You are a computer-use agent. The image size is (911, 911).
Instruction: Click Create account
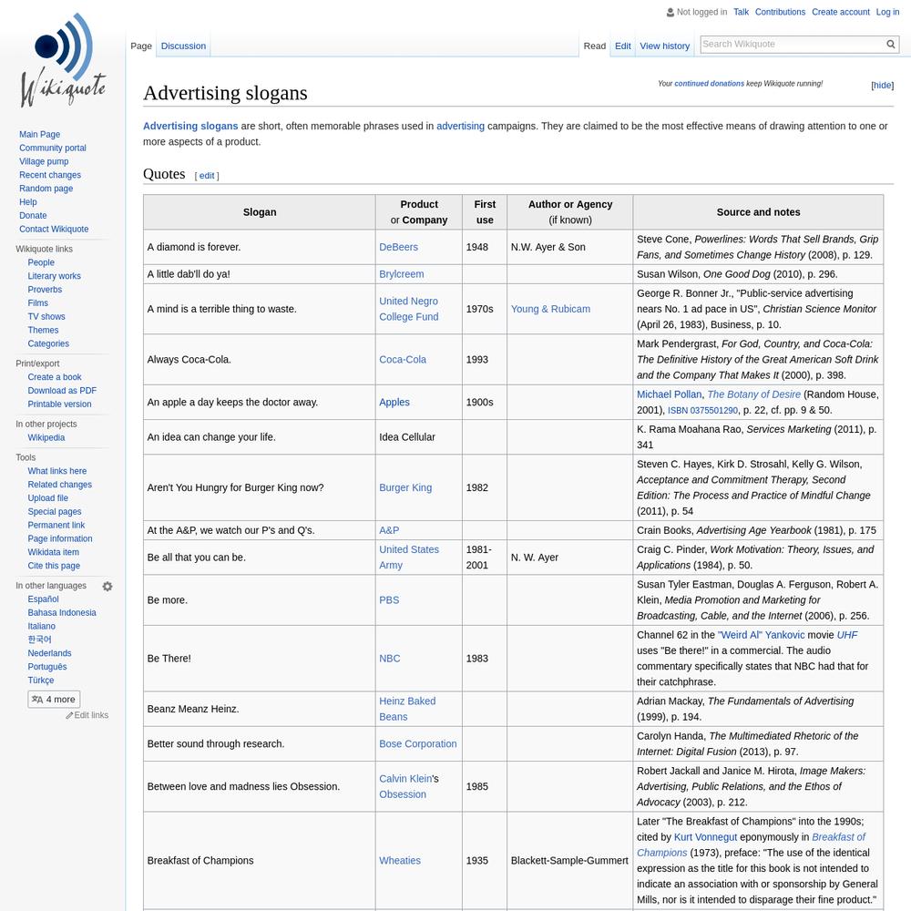840,12
